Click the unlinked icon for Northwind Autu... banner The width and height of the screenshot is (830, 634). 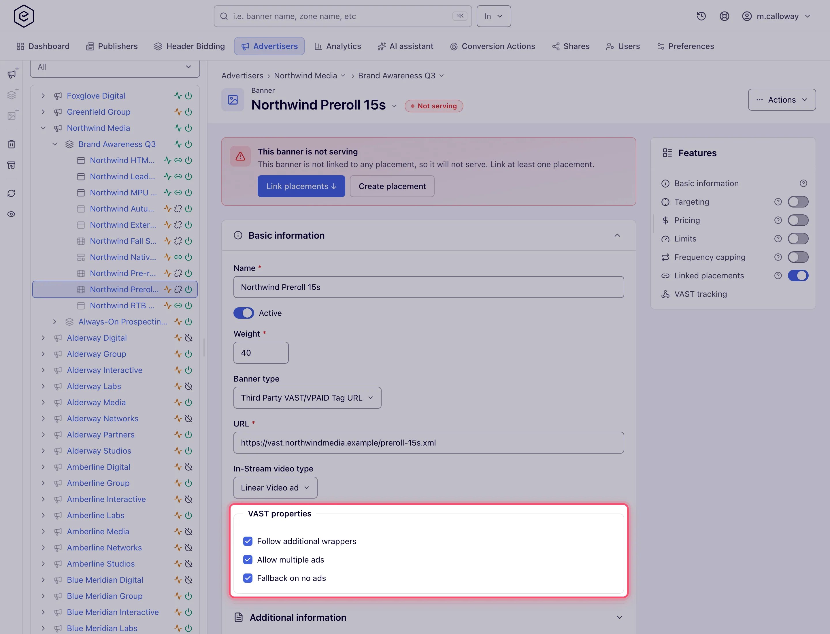(178, 209)
